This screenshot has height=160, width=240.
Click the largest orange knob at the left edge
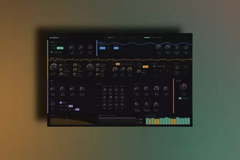(x=54, y=67)
